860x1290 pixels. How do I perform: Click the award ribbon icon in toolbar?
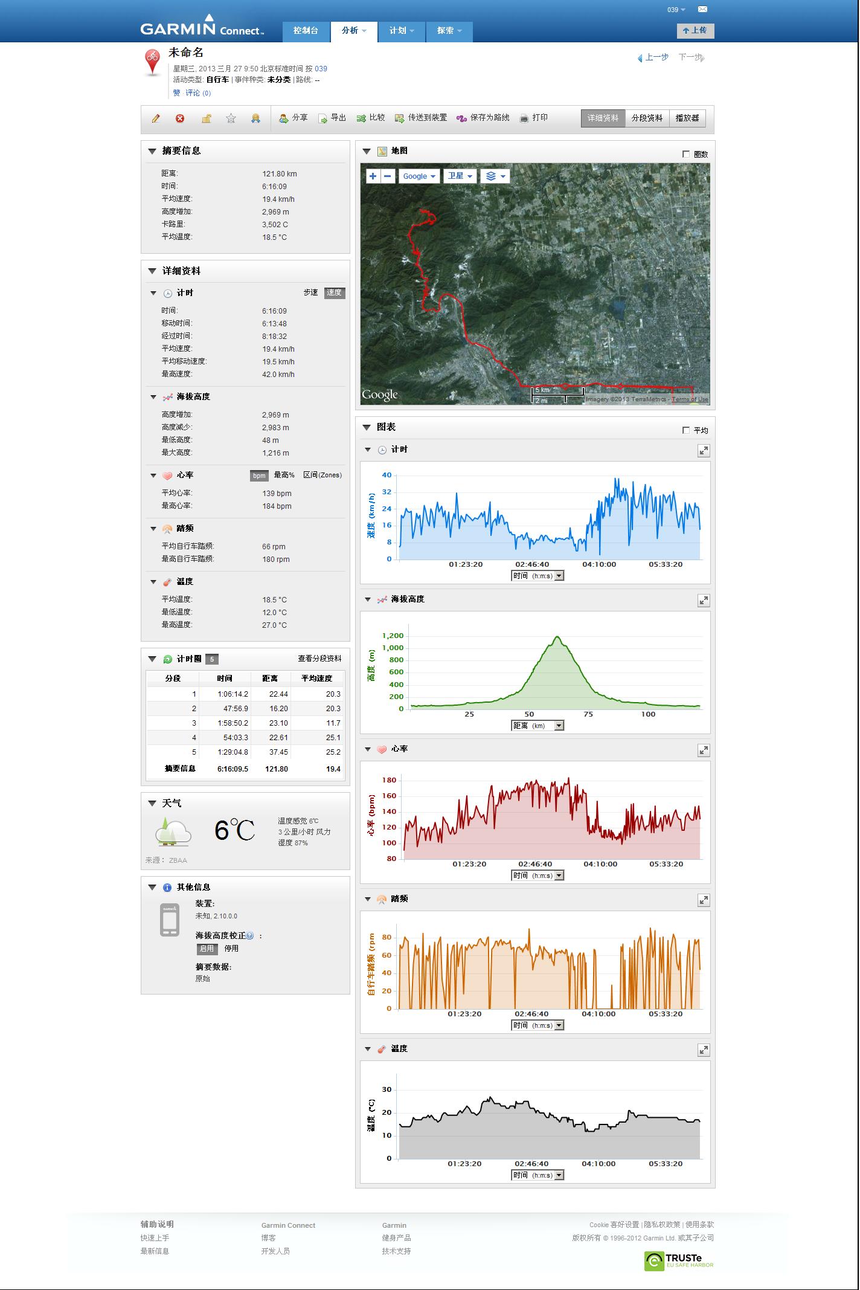[255, 118]
